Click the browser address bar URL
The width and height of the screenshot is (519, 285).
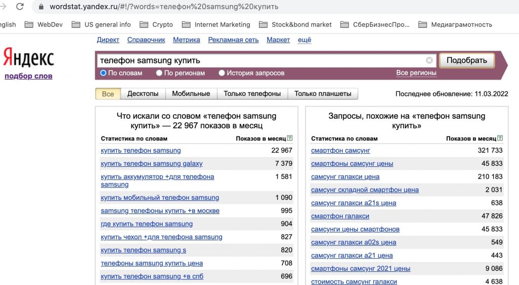point(164,7)
